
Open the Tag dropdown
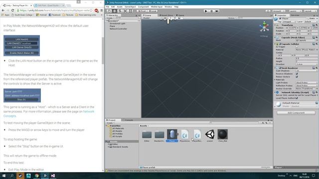point(289,21)
